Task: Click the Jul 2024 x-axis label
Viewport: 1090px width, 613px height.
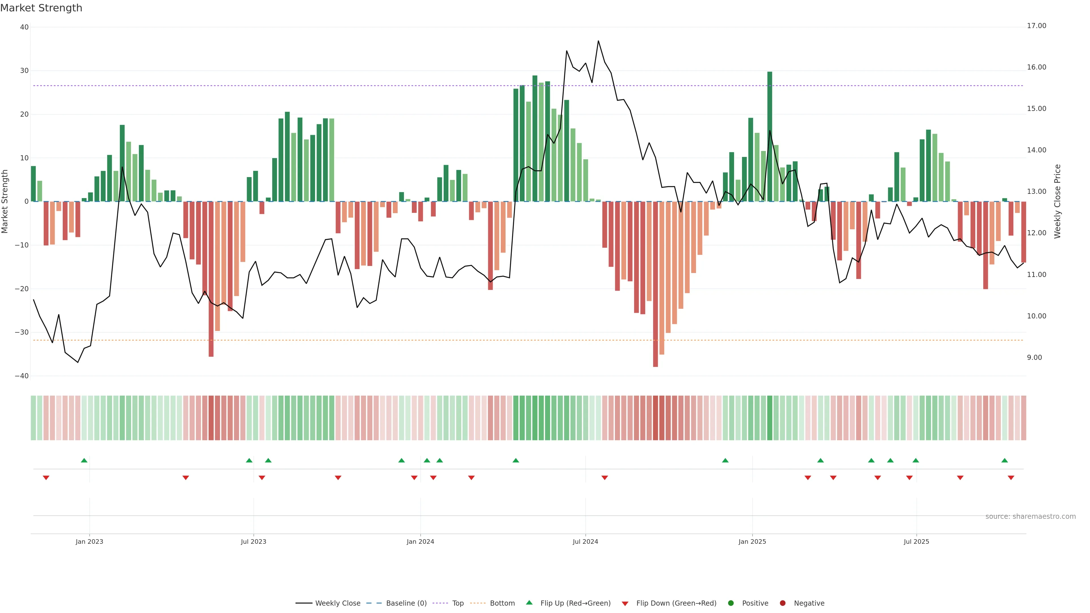Action: tap(585, 541)
